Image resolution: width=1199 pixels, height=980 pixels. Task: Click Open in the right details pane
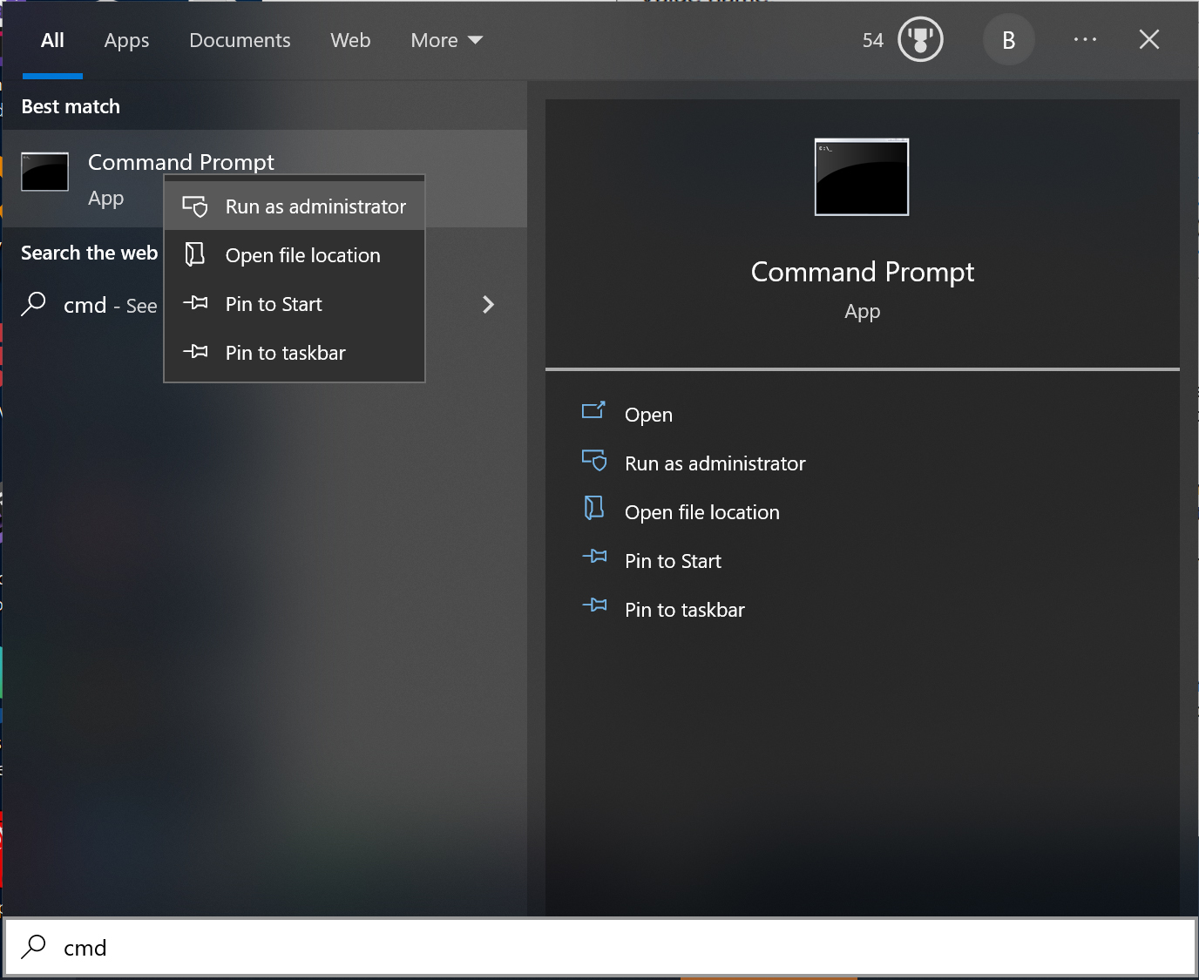pos(648,415)
